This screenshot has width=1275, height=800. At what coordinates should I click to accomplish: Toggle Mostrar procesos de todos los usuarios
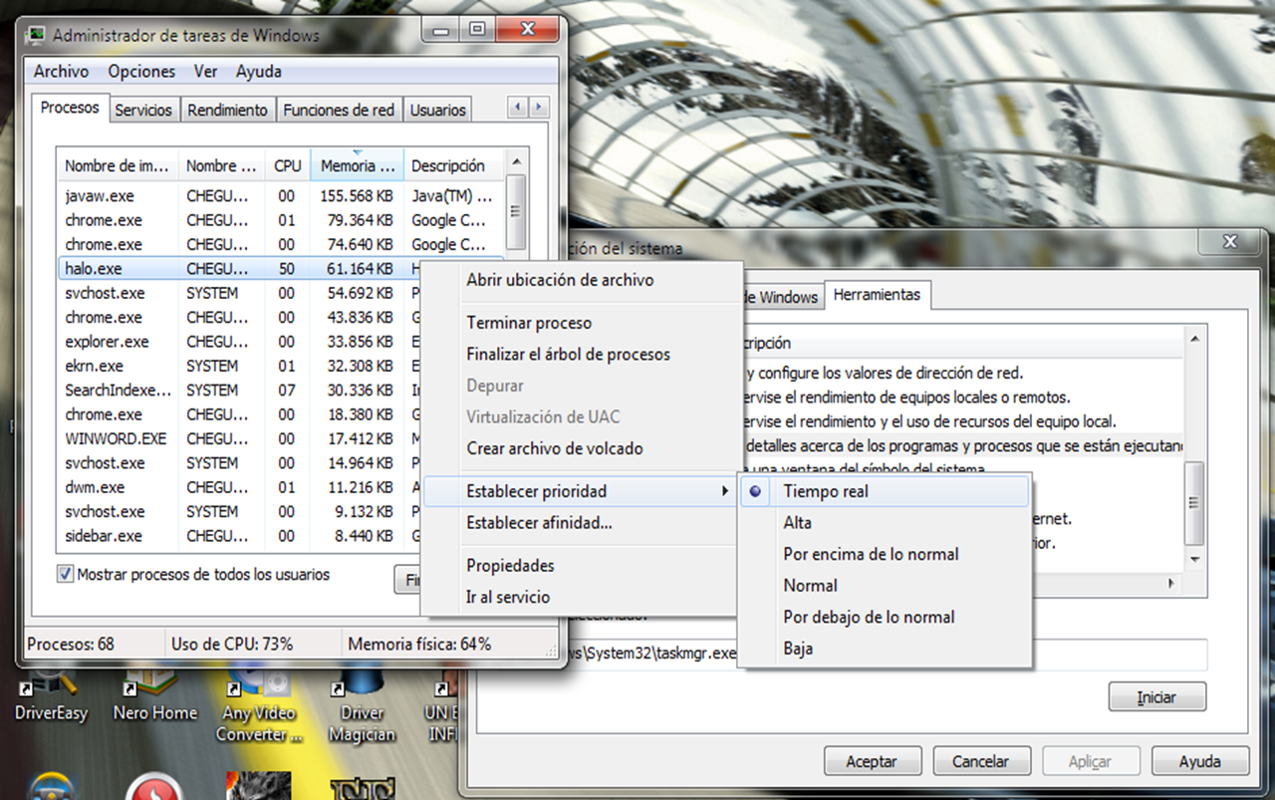pos(66,574)
